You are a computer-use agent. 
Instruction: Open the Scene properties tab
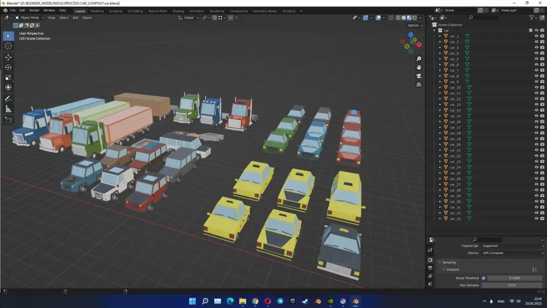tap(430, 284)
